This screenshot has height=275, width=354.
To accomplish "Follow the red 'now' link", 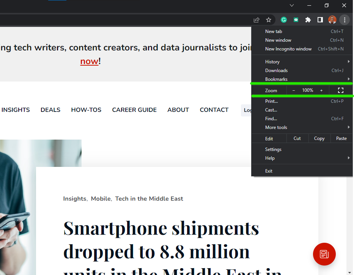I will click(89, 61).
